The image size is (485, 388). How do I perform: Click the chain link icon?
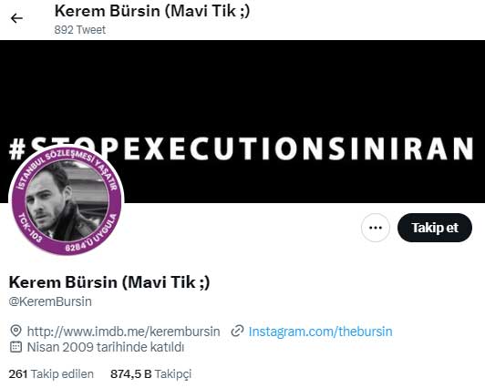click(x=237, y=332)
